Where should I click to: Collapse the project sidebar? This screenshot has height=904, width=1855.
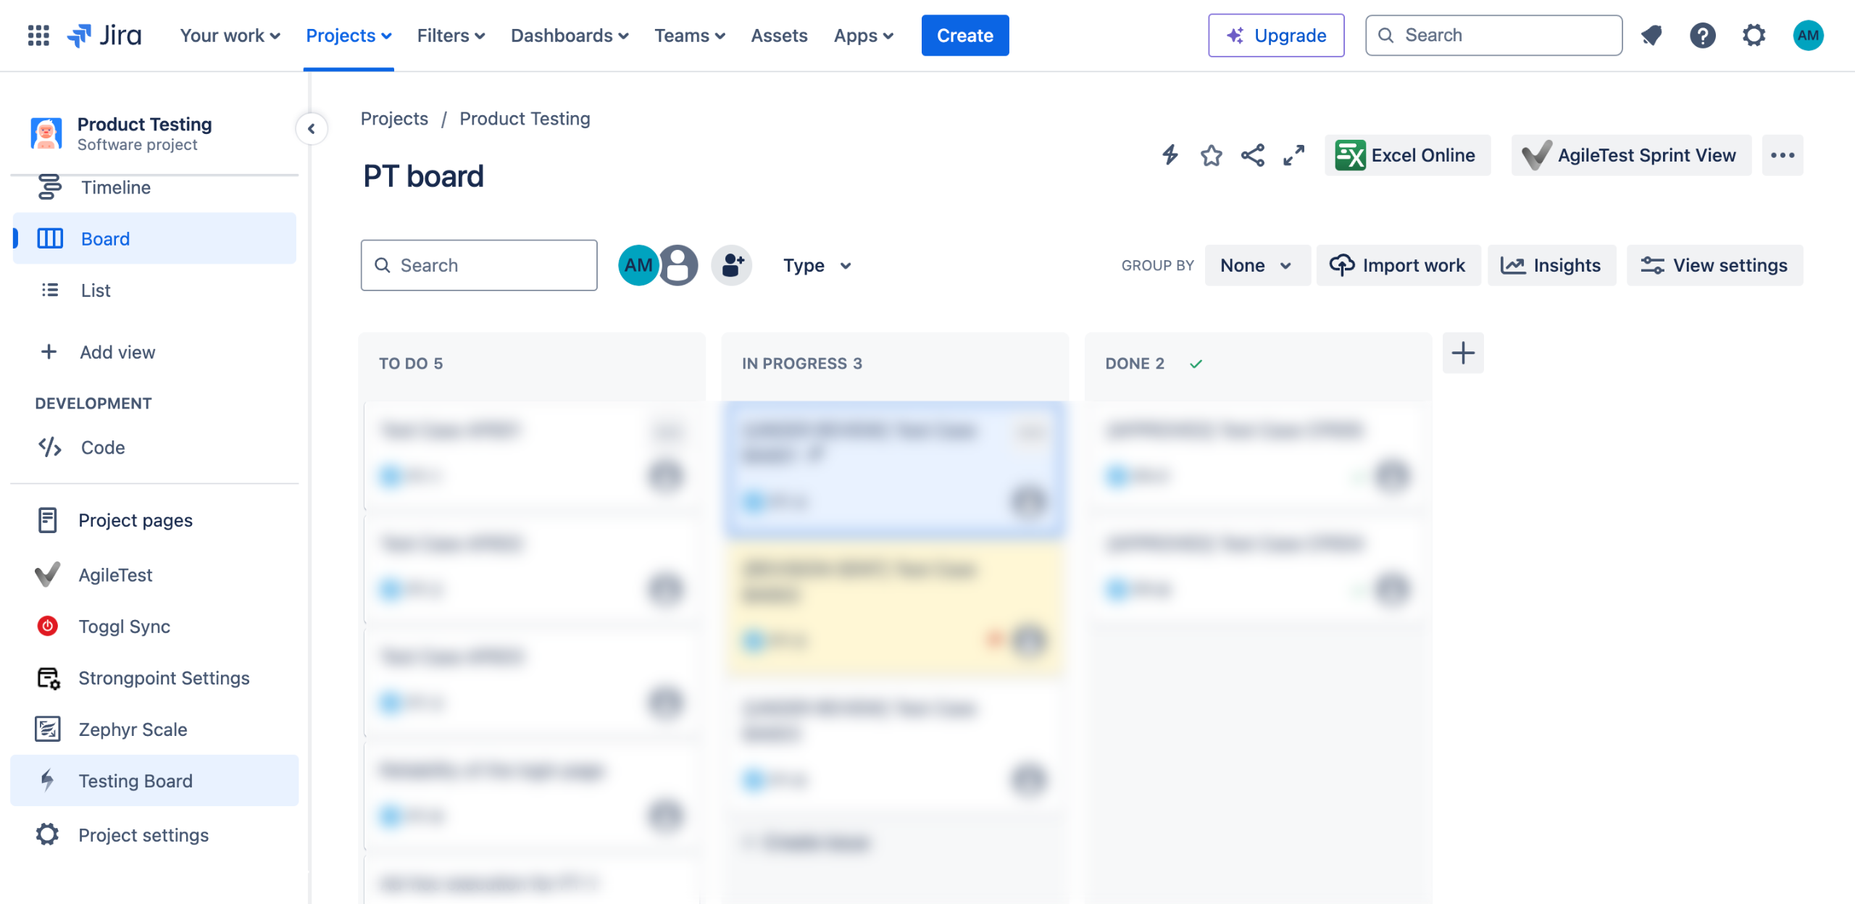(x=312, y=129)
